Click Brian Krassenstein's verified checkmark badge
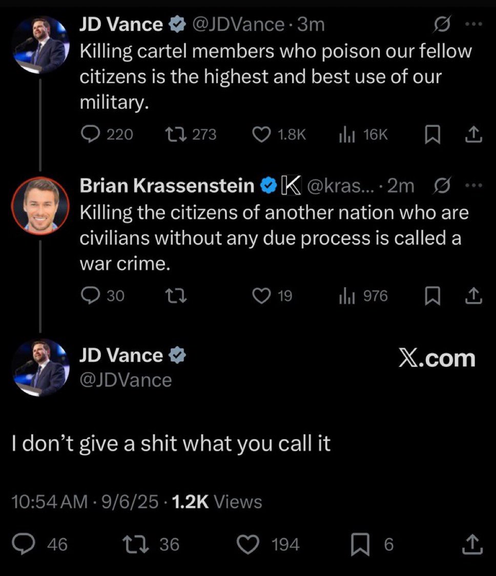This screenshot has height=576, width=496. coord(268,186)
